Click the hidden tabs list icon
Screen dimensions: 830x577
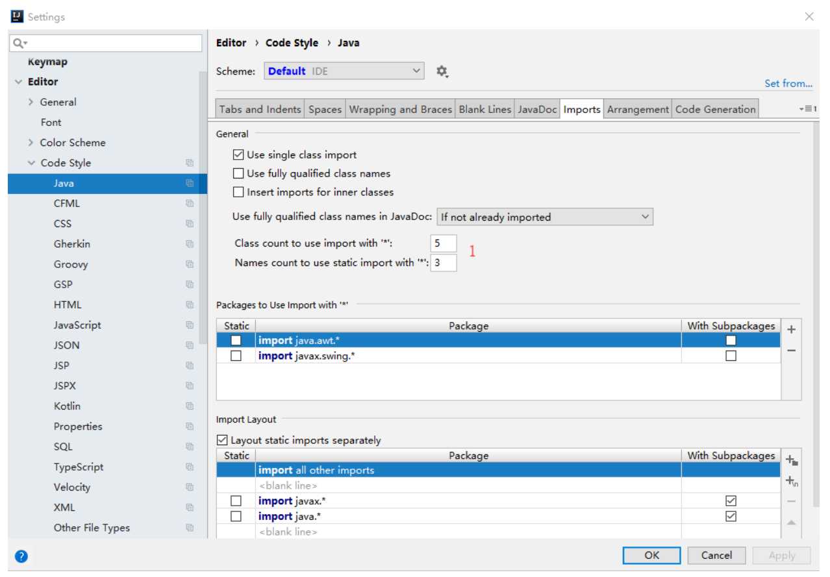coord(809,109)
